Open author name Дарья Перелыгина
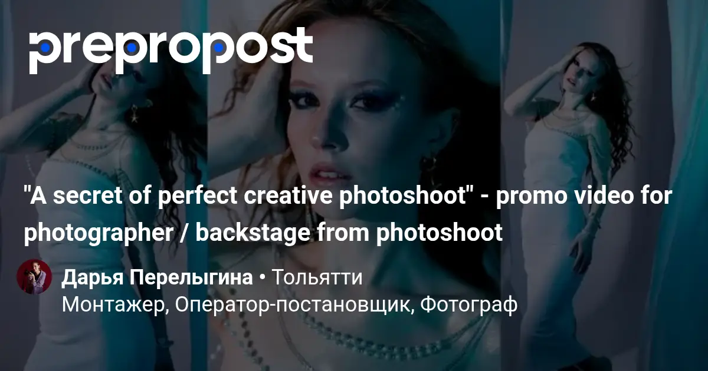 (x=157, y=277)
